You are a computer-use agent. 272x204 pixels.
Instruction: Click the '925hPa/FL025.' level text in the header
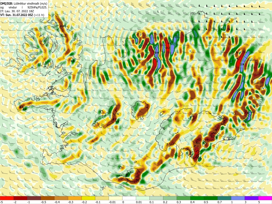coord(37,7)
